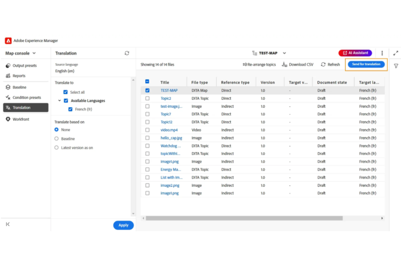Click the Reports icon
The width and height of the screenshot is (401, 267).
click(8, 76)
